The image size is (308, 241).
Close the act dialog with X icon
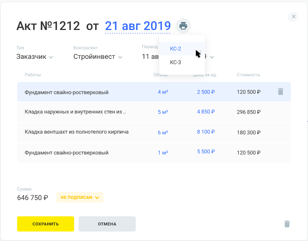(293, 16)
